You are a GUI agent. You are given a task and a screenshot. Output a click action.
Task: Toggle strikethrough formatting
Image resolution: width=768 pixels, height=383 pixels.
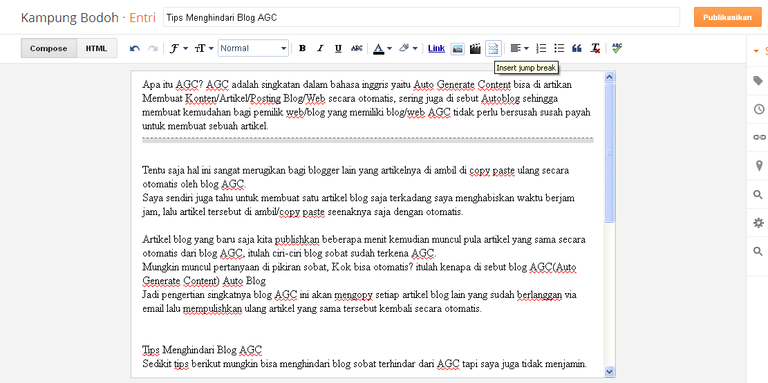pyautogui.click(x=357, y=48)
